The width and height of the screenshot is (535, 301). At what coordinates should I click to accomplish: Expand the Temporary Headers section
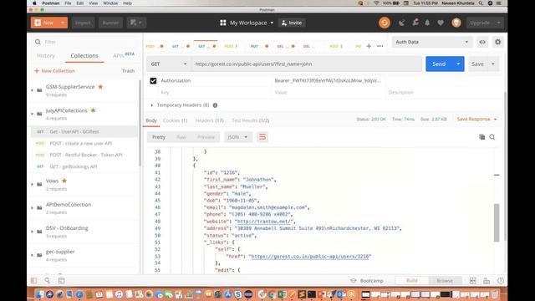[152, 105]
